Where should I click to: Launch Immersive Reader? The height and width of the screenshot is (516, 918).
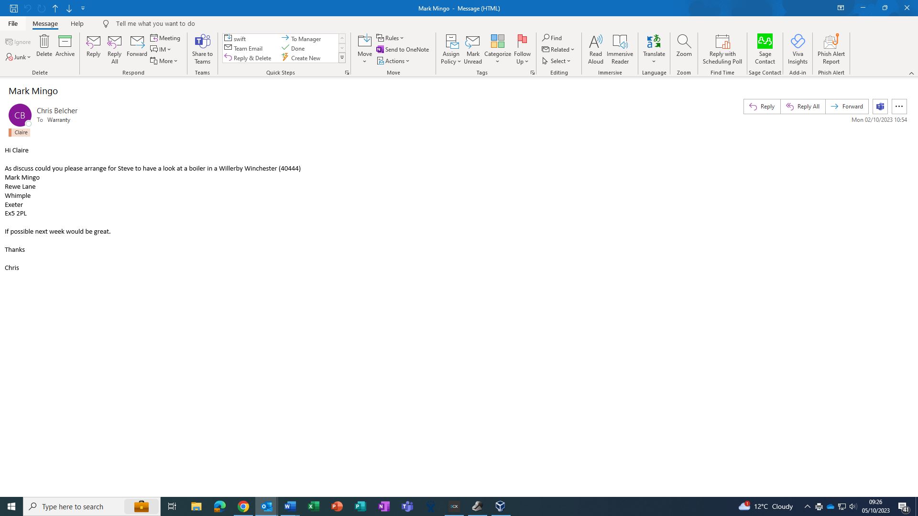[x=620, y=42]
